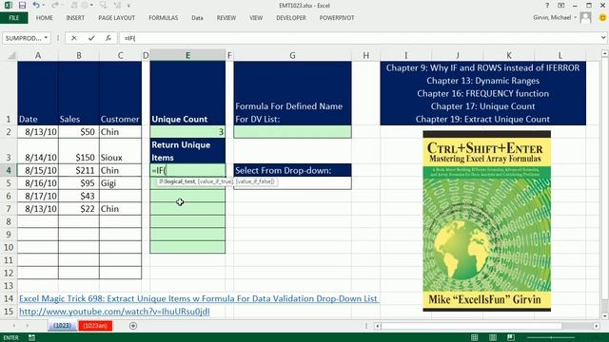
Task: Switch to Page Layout view icon
Action: [493, 338]
